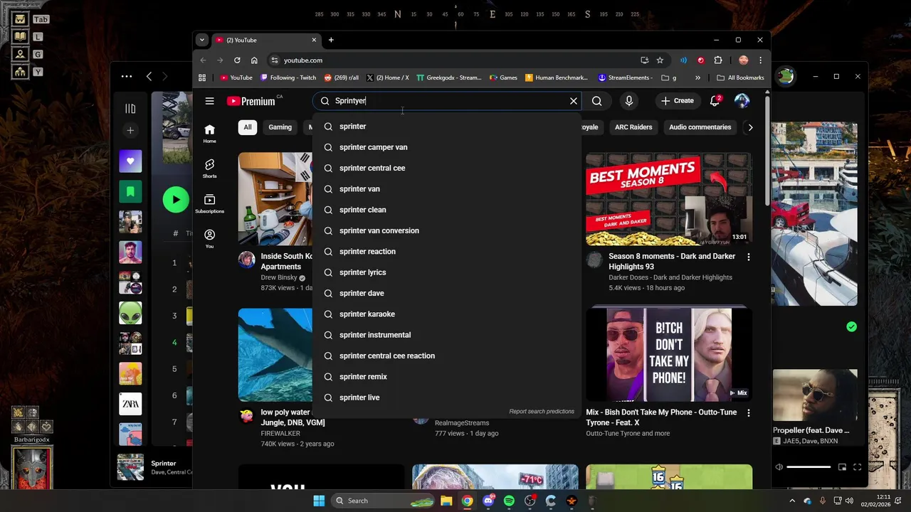Choose 'sprinter central cee' suggestion
Image resolution: width=911 pixels, height=512 pixels.
(446, 168)
